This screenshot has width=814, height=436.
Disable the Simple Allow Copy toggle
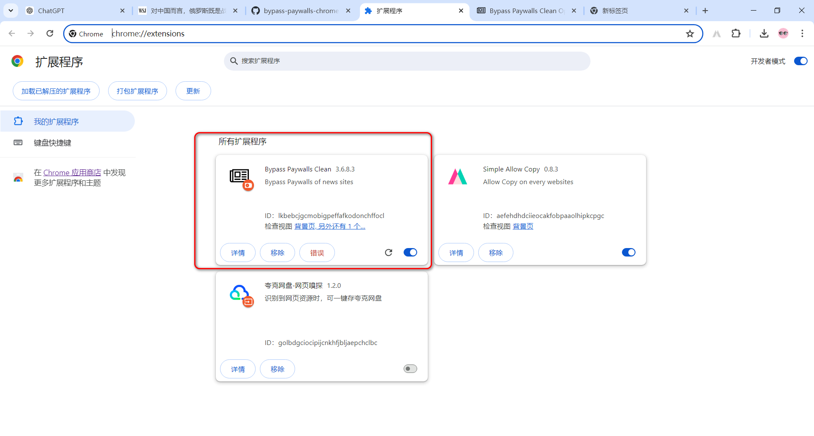[x=628, y=252]
